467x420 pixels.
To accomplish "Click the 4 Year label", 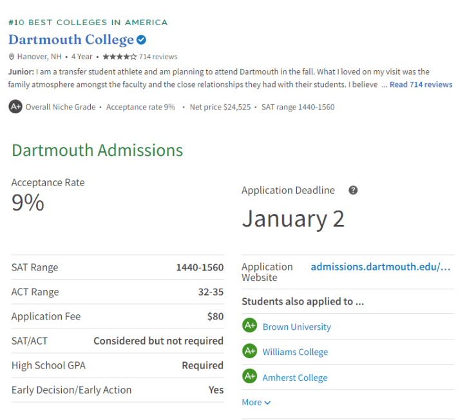I will tap(82, 57).
